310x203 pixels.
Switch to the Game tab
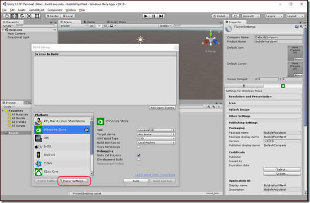[x=89, y=22]
